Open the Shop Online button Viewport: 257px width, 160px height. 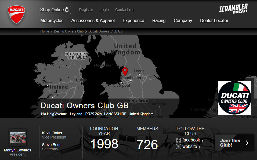(x=55, y=10)
